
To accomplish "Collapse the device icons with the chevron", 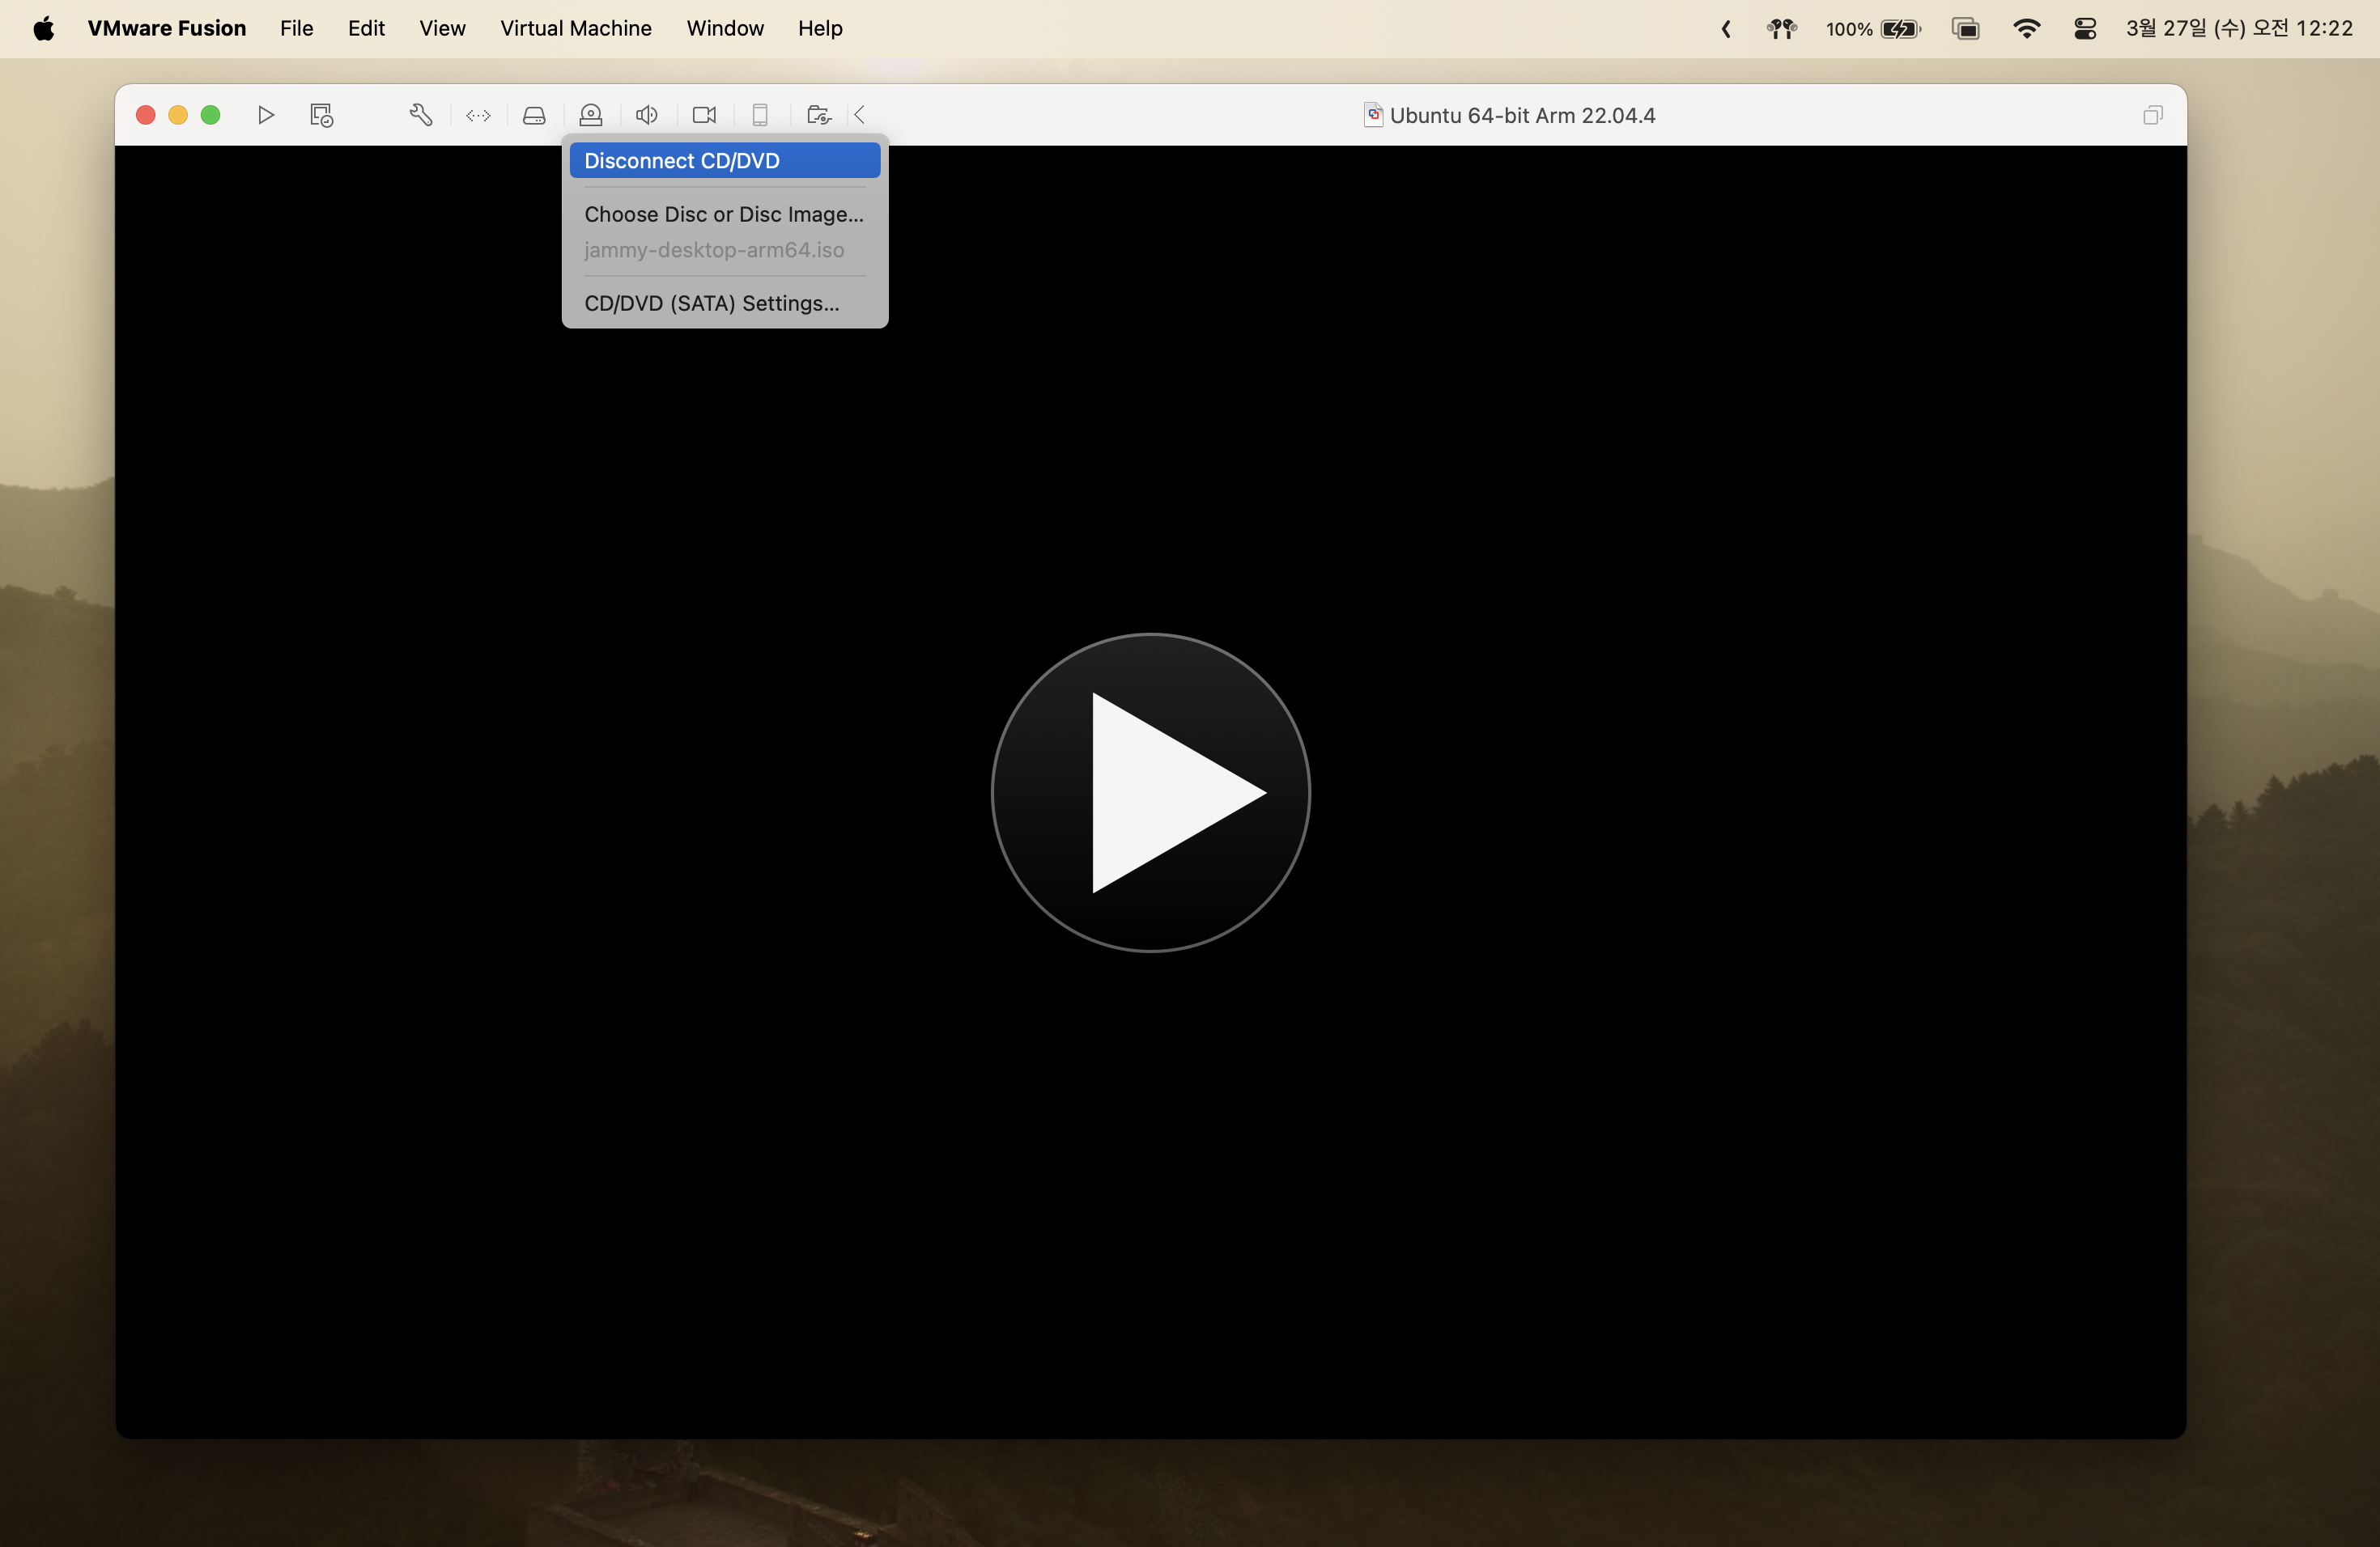I will (859, 115).
